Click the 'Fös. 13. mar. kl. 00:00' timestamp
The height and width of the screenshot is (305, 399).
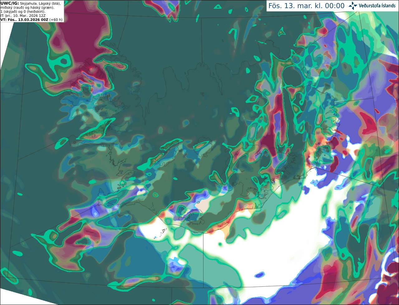coord(306,6)
